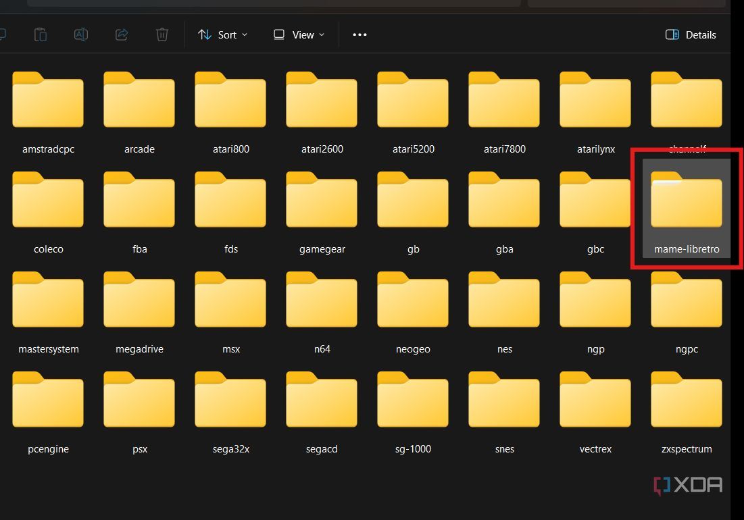
Task: Select the snes folder
Action: click(504, 401)
